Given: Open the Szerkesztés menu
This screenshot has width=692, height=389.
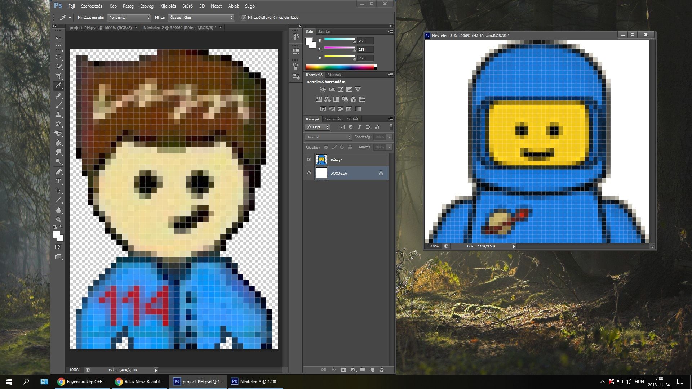Looking at the screenshot, I should pyautogui.click(x=92, y=6).
